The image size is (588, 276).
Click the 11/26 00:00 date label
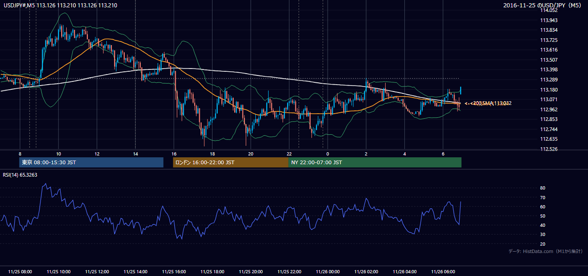coord(328,272)
